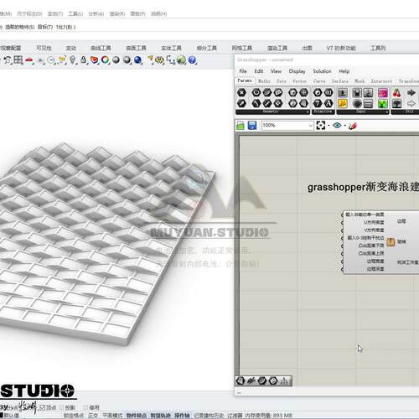The image size is (419, 419).
Task: Open the 网格工具 toolbar tab in Rhino
Action: click(242, 48)
